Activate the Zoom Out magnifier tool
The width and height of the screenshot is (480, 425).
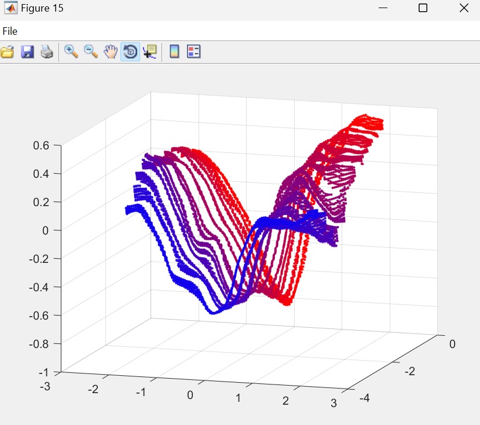point(91,52)
